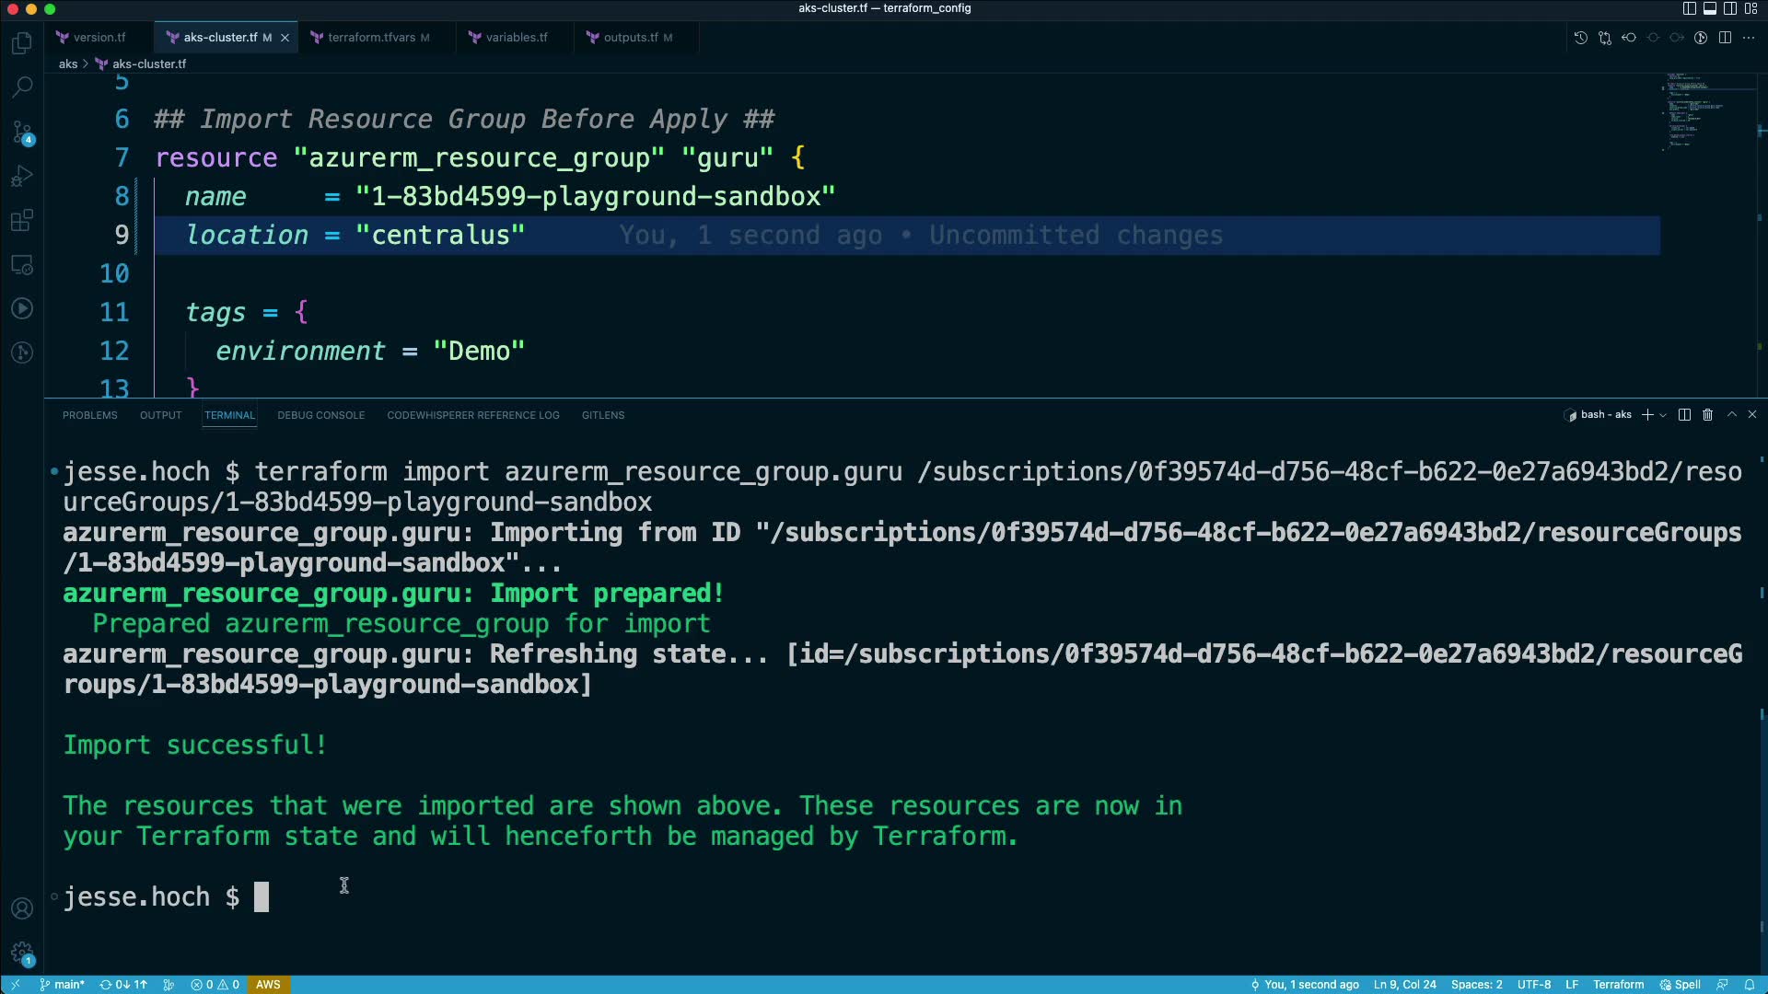Viewport: 1768px width, 994px height.
Task: Open the new terminal launch profile dropdown
Action: [1663, 415]
